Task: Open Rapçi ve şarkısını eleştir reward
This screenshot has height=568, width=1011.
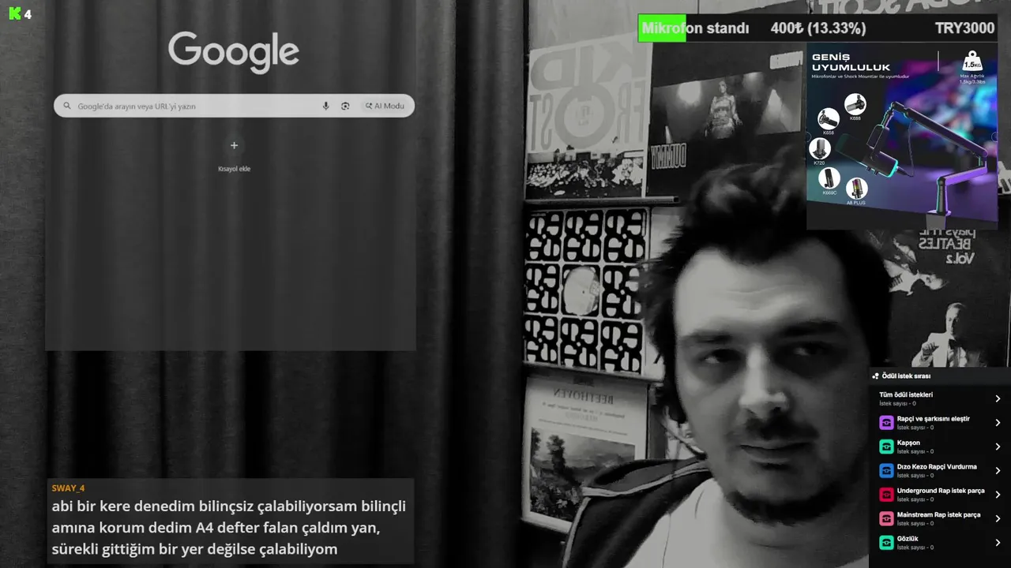Action: click(939, 423)
